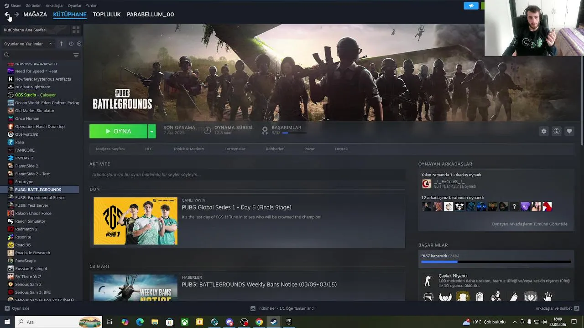Click the library search field
584x328 pixels.
37,55
